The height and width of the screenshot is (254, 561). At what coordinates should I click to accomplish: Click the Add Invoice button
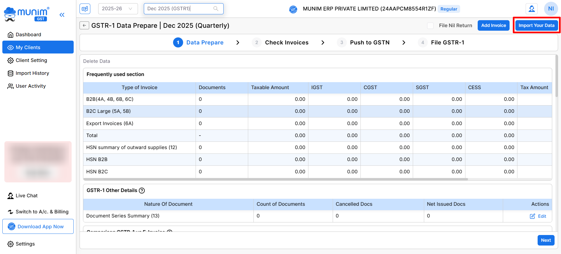493,25
